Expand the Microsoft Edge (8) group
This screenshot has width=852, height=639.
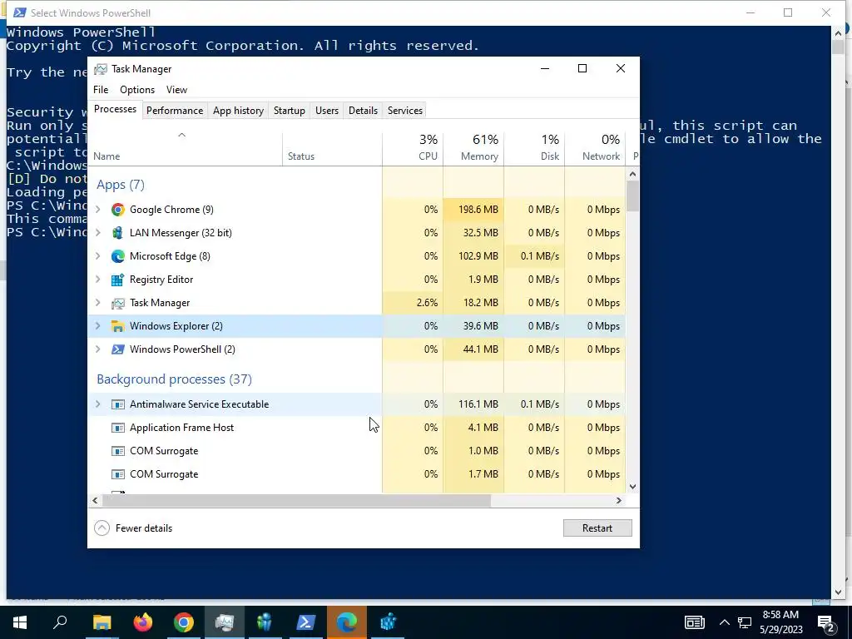pyautogui.click(x=98, y=256)
